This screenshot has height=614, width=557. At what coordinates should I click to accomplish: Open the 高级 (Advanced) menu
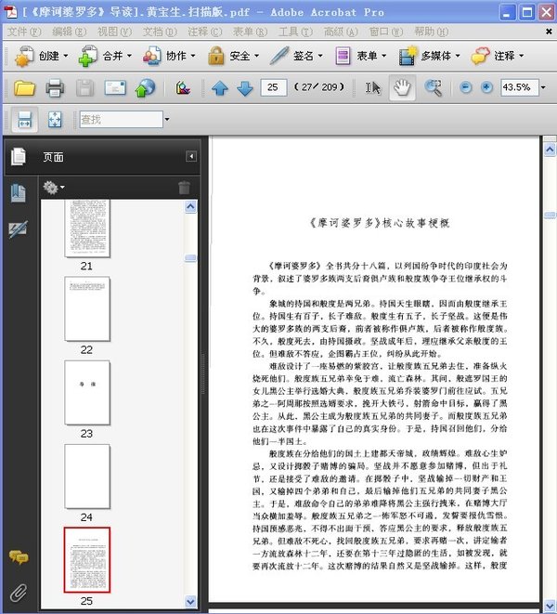(x=341, y=32)
